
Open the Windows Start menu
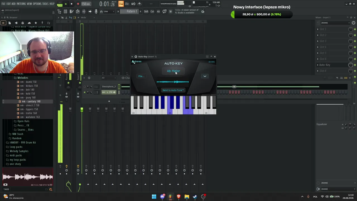(x=154, y=197)
